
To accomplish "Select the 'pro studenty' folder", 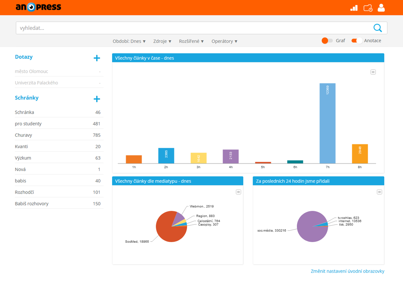I will click(x=28, y=124).
